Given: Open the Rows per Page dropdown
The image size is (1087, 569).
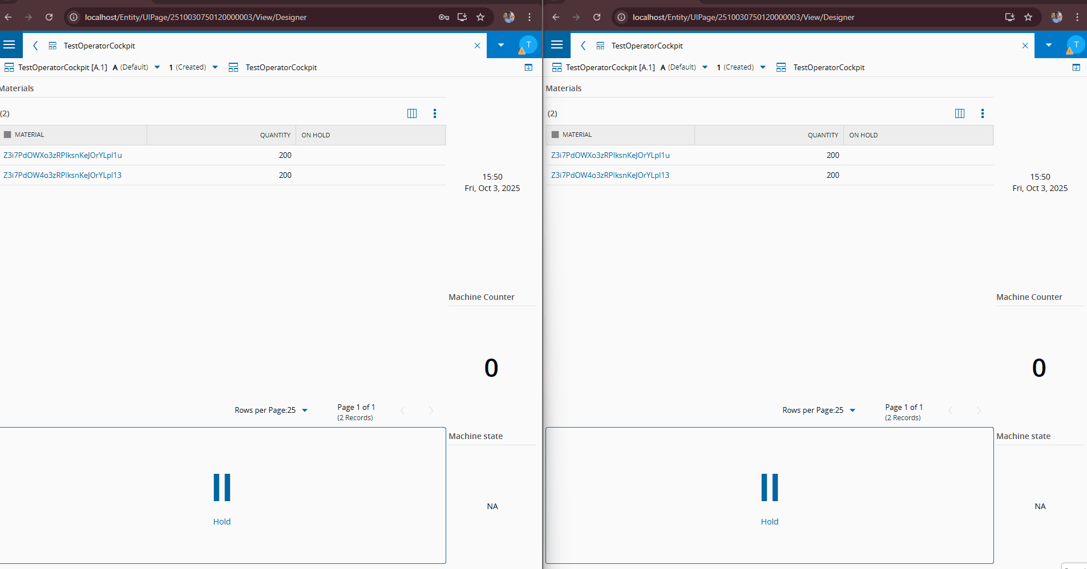Looking at the screenshot, I should pos(305,410).
